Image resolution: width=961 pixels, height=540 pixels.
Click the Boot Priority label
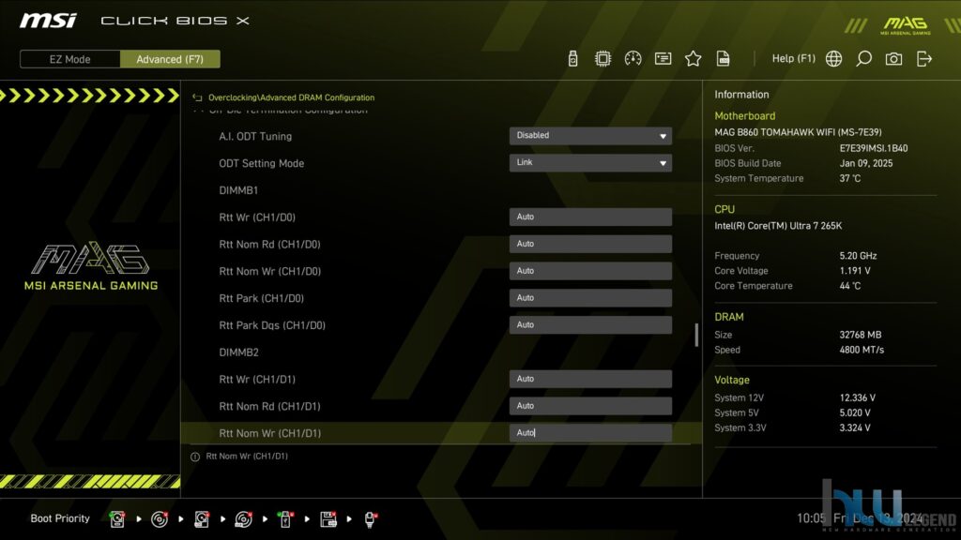(x=60, y=518)
